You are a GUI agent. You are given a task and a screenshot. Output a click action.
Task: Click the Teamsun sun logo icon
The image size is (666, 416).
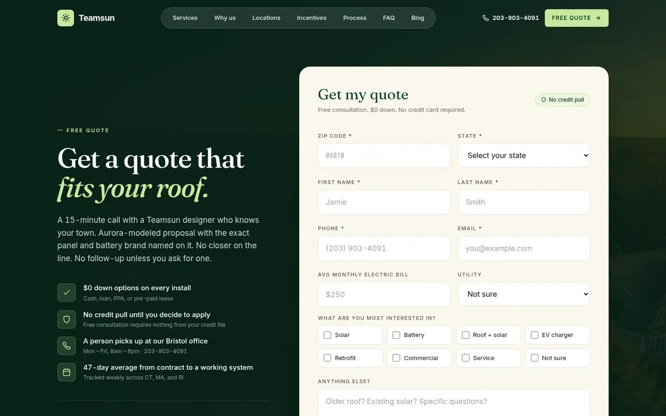pyautogui.click(x=65, y=18)
